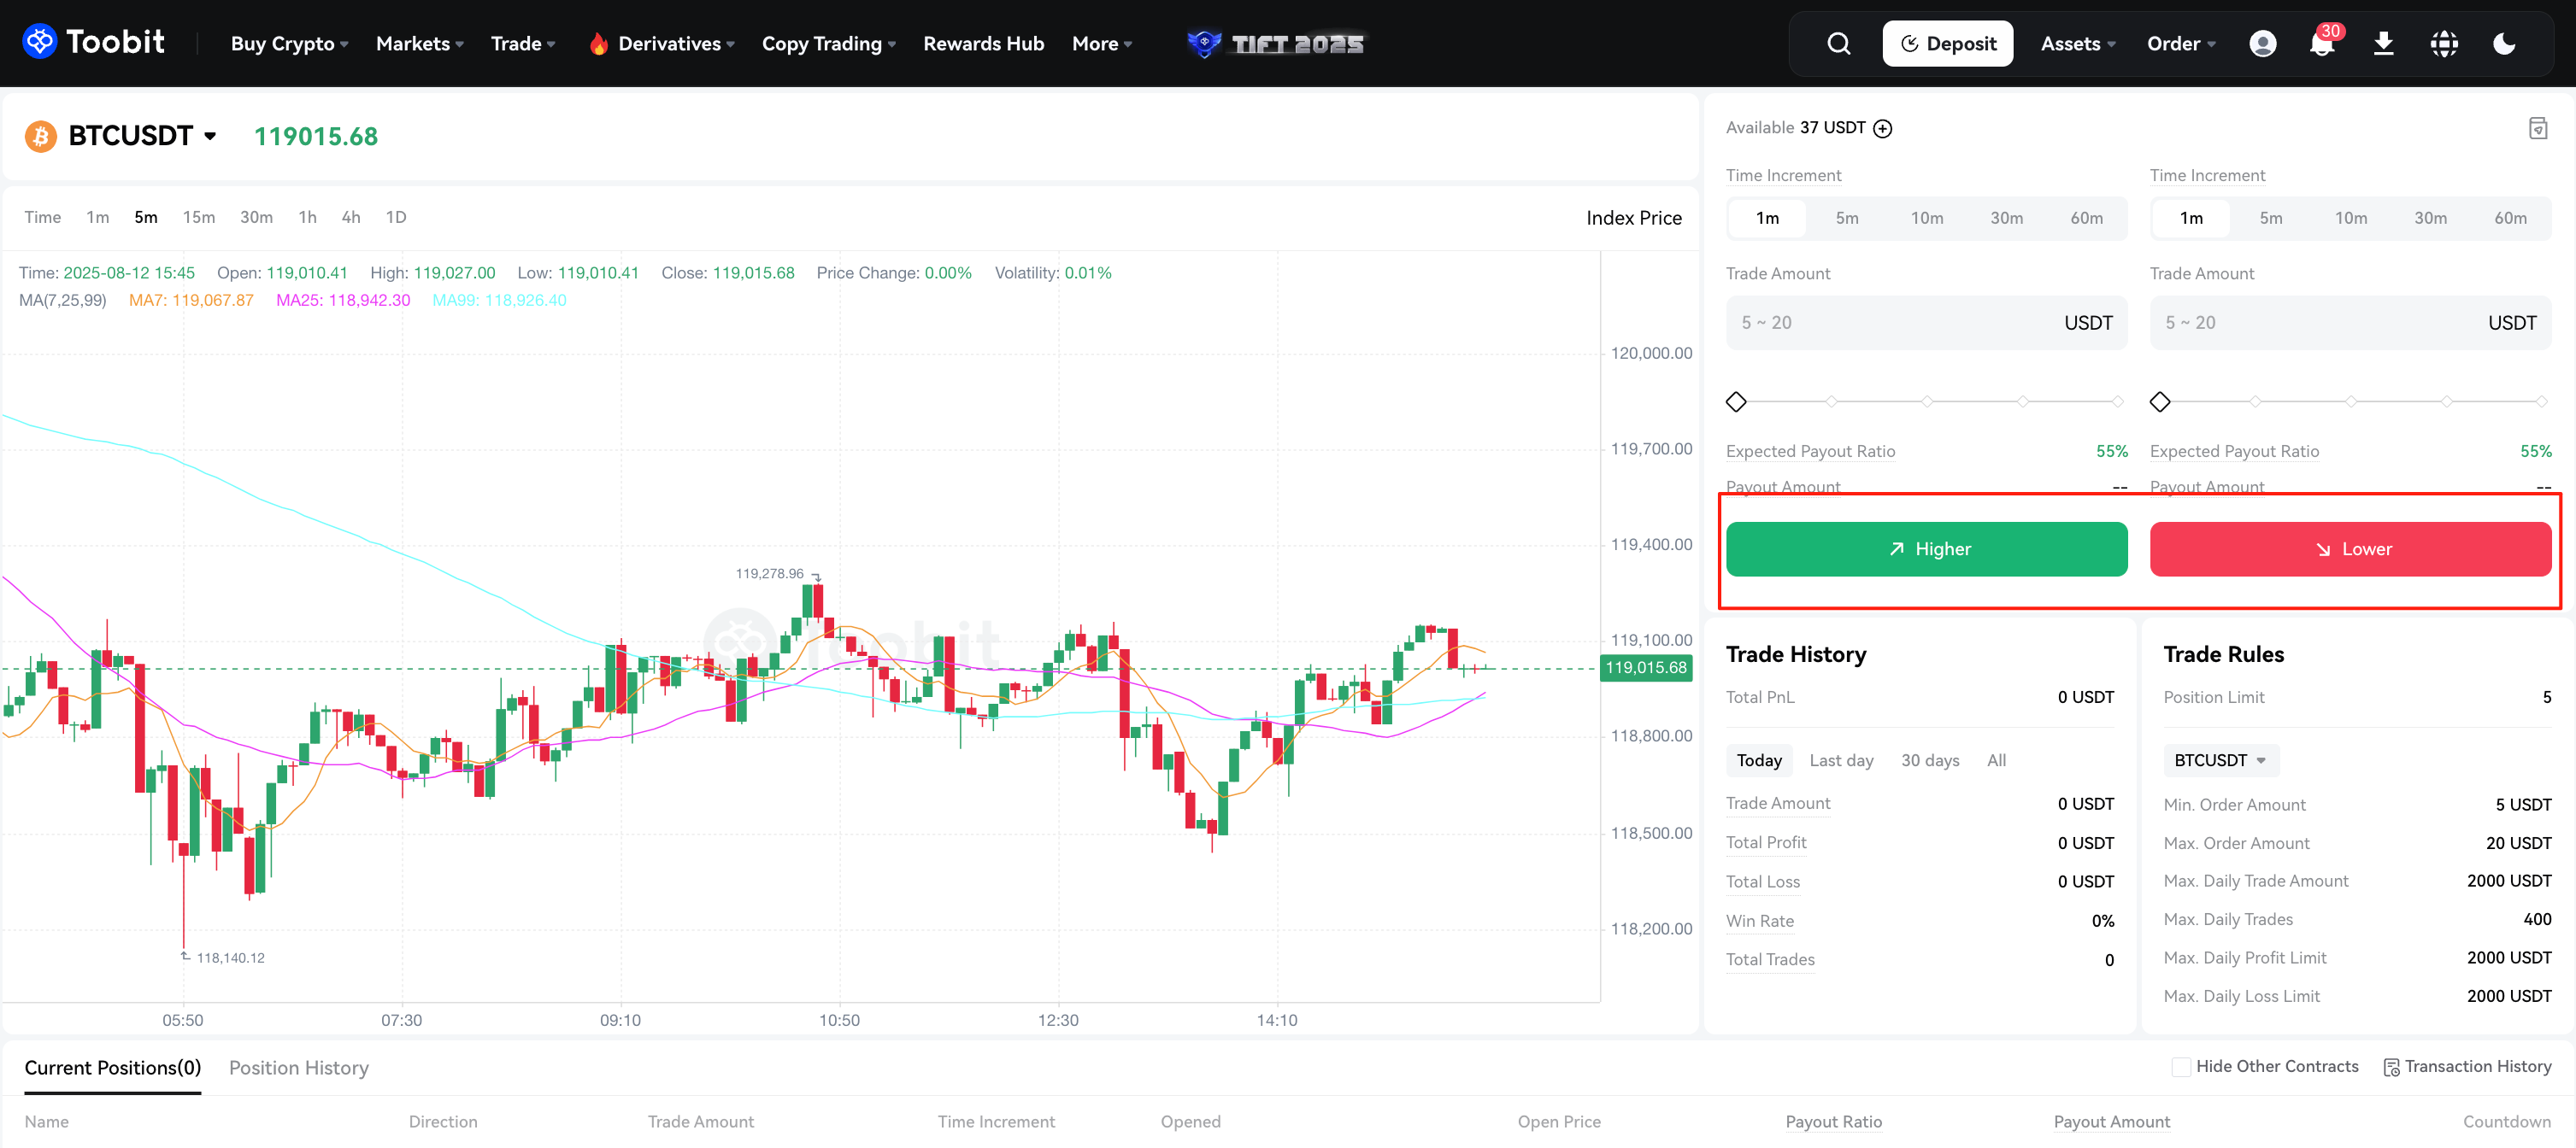Open the user profile icon
2576x1148 pixels.
(x=2262, y=43)
